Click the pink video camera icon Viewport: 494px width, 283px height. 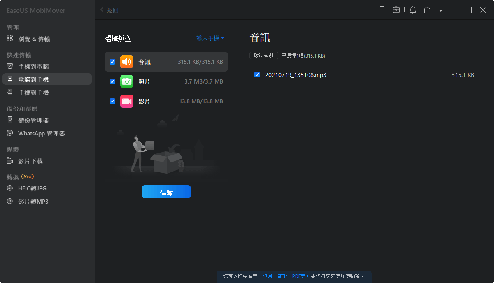point(127,102)
